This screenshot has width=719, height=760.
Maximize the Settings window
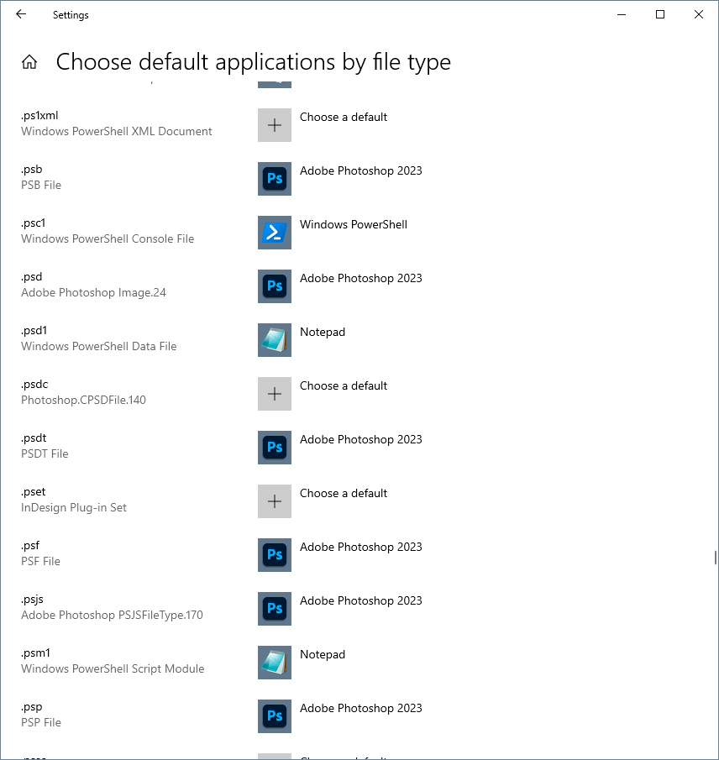tap(660, 14)
